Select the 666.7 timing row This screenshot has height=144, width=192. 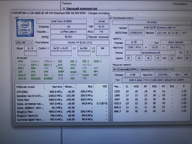click(151, 111)
